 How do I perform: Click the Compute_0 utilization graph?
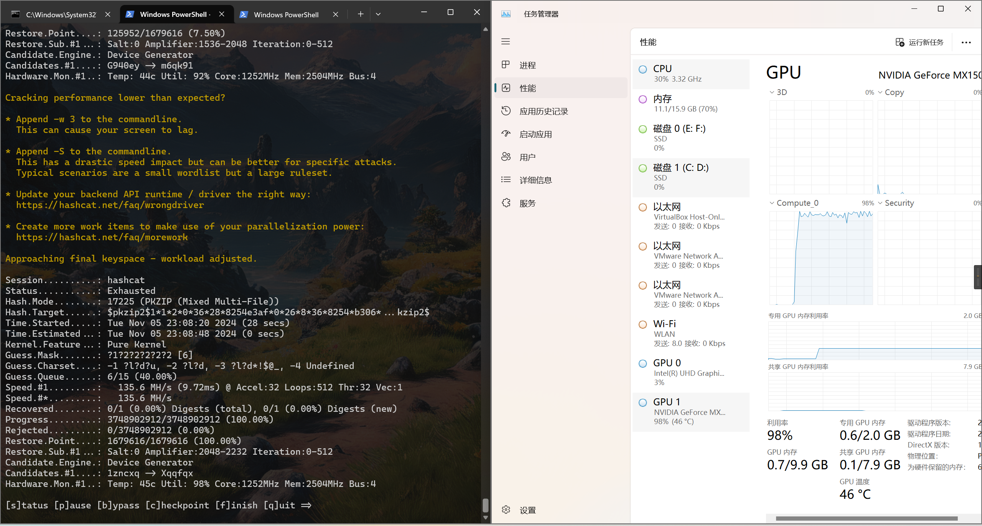click(821, 257)
